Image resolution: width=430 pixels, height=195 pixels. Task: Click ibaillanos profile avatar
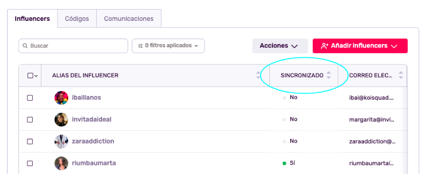(x=61, y=97)
